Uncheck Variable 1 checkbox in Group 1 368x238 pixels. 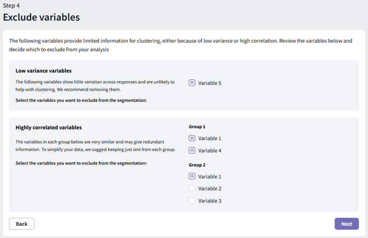click(x=192, y=138)
